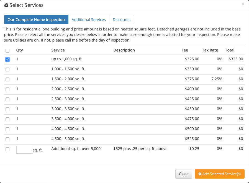249x183 pixels.
Task: Focus the additional sq. ft. quantity field
Action: click(24, 150)
